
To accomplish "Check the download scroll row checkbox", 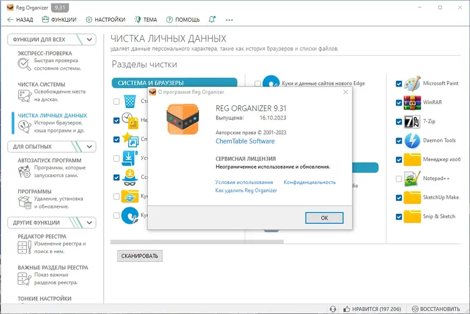I will pyautogui.click(x=116, y=158).
